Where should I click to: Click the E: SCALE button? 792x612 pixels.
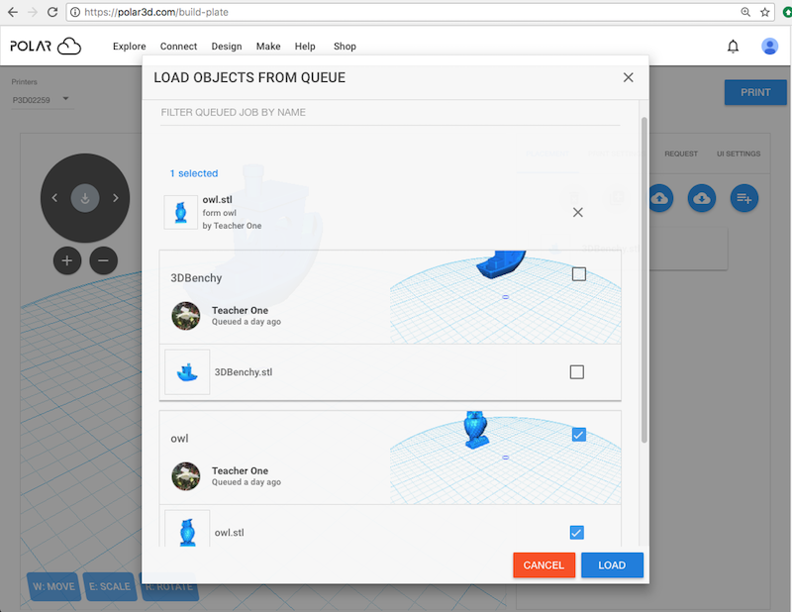tap(110, 586)
